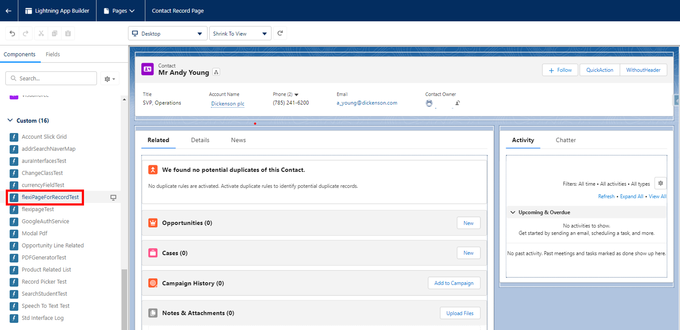680x330 pixels.
Task: Click the refresh canvas icon
Action: [x=280, y=33]
